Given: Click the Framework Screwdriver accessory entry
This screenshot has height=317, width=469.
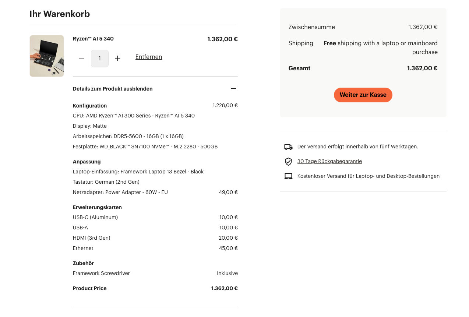Looking at the screenshot, I should tap(101, 273).
